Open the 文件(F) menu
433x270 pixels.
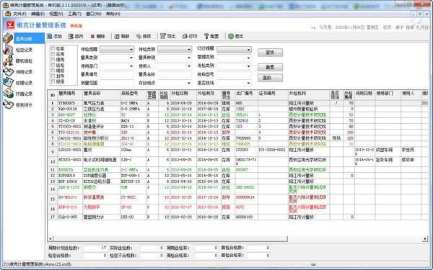tap(19, 14)
